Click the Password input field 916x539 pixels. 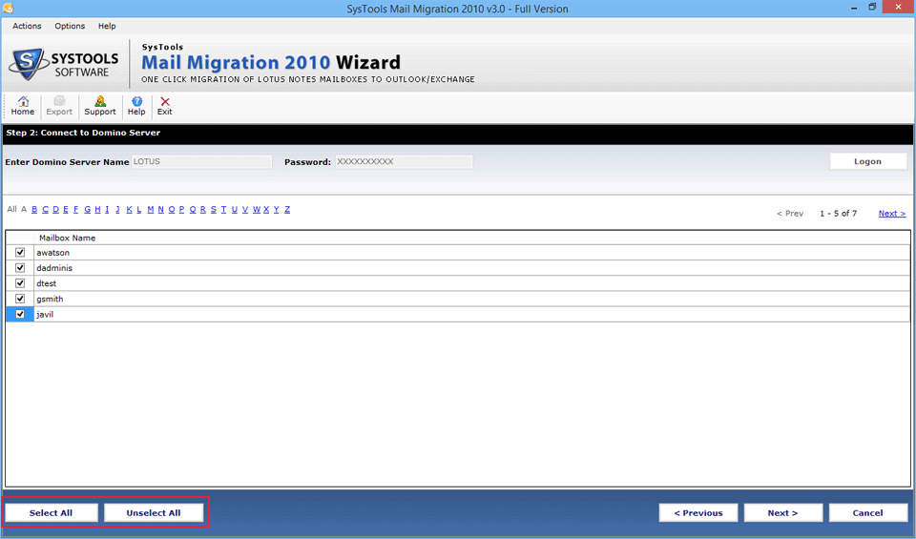click(x=404, y=162)
